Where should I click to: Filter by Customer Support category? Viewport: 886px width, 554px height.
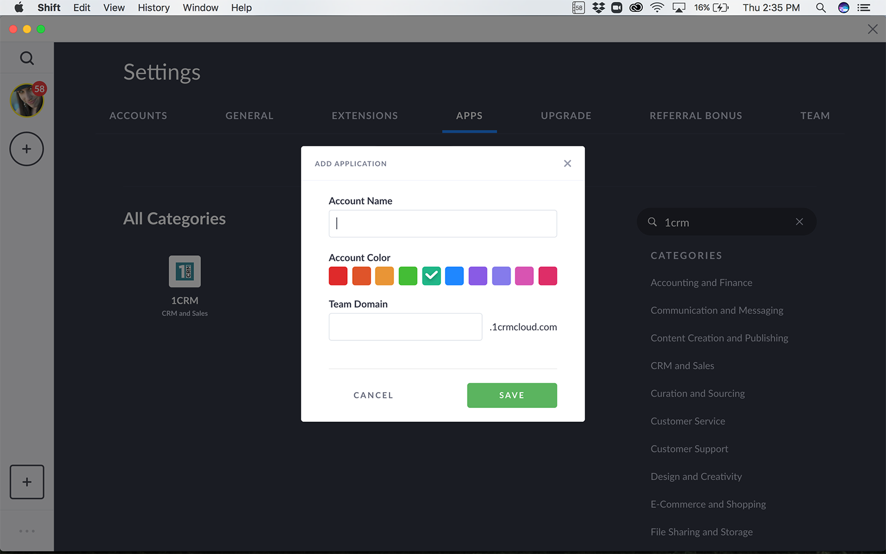[689, 449]
